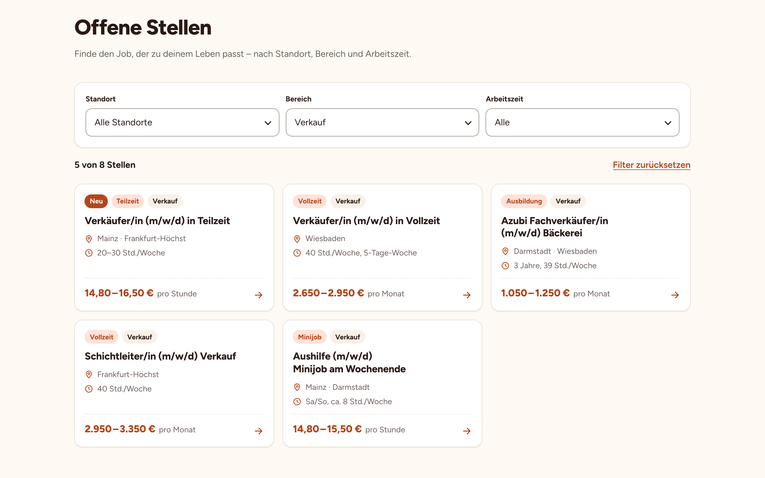Click location pin beside Wiesbaden in the Vollzeit card
This screenshot has height=478, width=765.
tap(297, 239)
